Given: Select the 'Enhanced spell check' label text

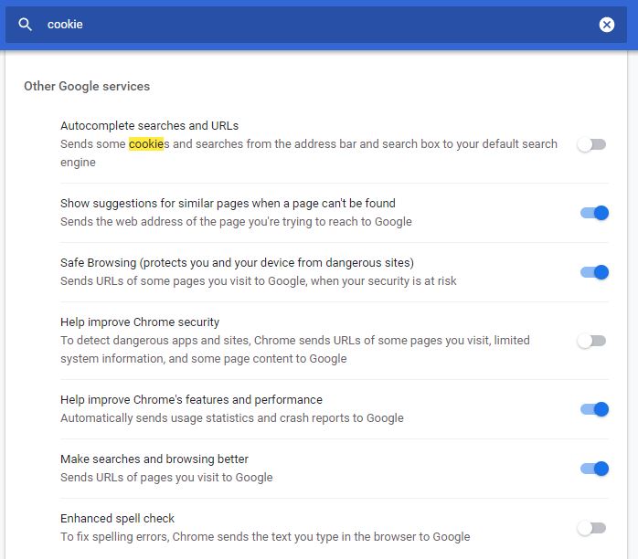Looking at the screenshot, I should (x=117, y=519).
